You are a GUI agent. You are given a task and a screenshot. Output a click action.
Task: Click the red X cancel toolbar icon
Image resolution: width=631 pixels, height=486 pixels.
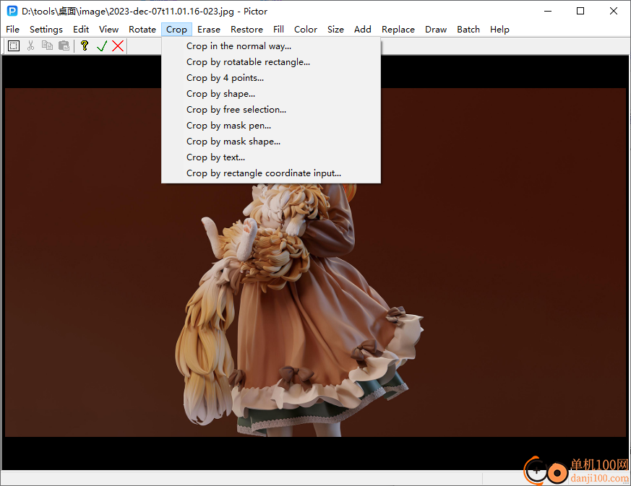118,45
